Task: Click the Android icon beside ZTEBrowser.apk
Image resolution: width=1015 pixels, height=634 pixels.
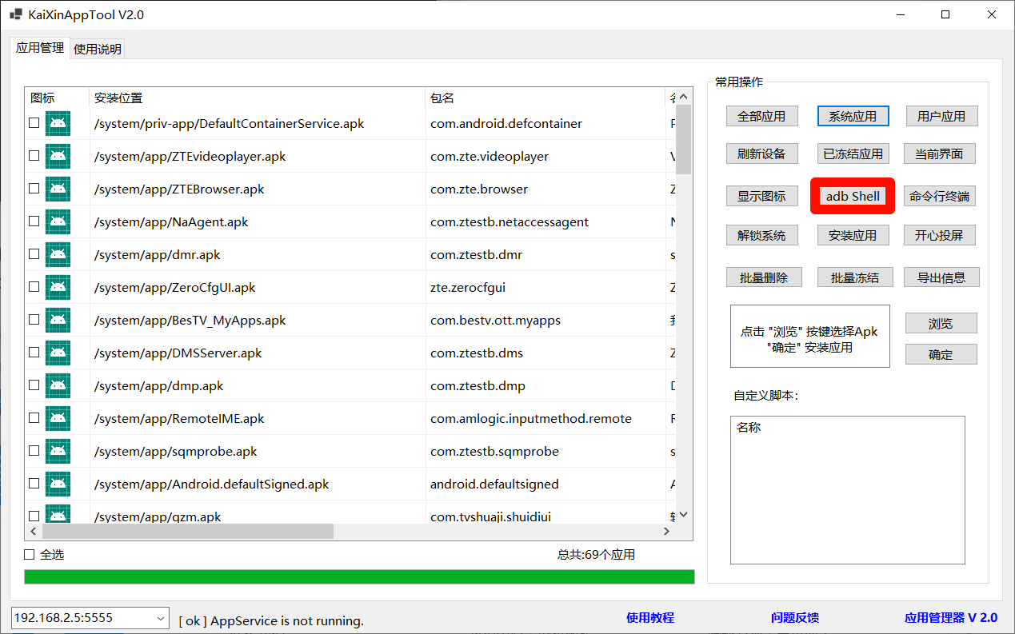Action: pyautogui.click(x=57, y=189)
